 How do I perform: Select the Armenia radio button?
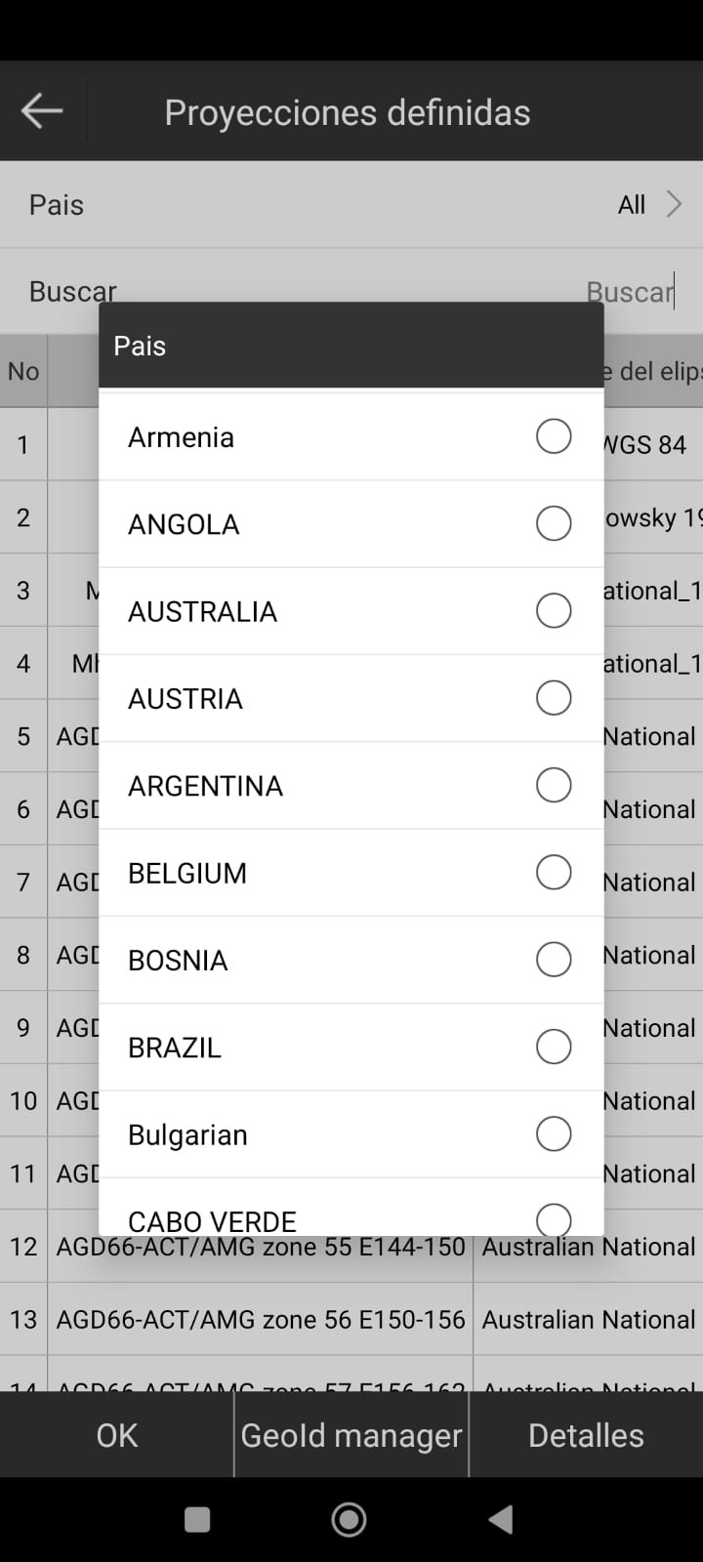pyautogui.click(x=554, y=436)
